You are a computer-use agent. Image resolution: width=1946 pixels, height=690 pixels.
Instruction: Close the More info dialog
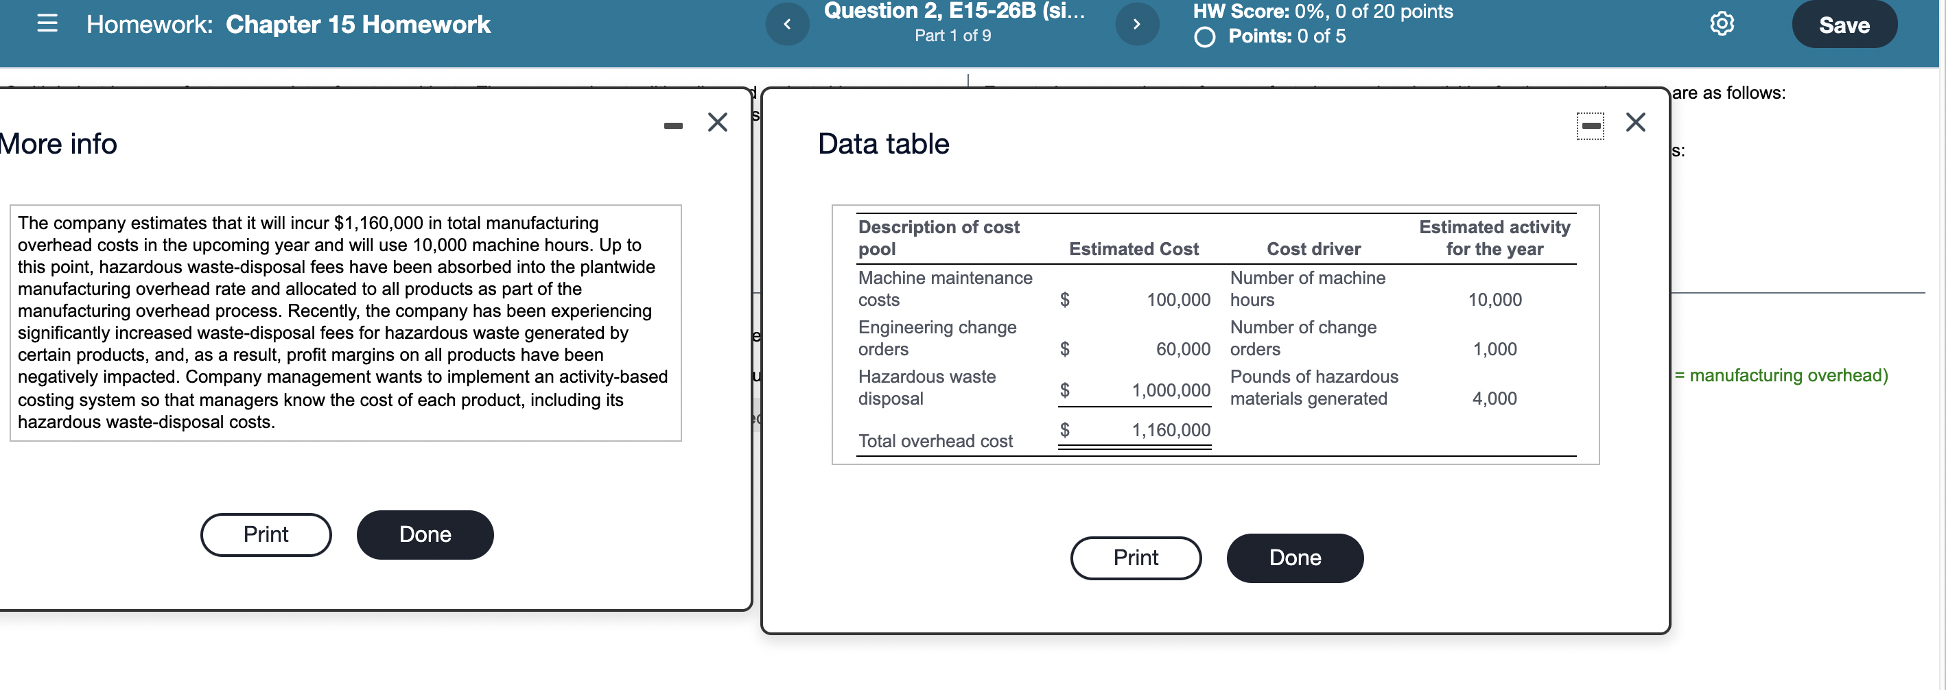pyautogui.click(x=717, y=122)
